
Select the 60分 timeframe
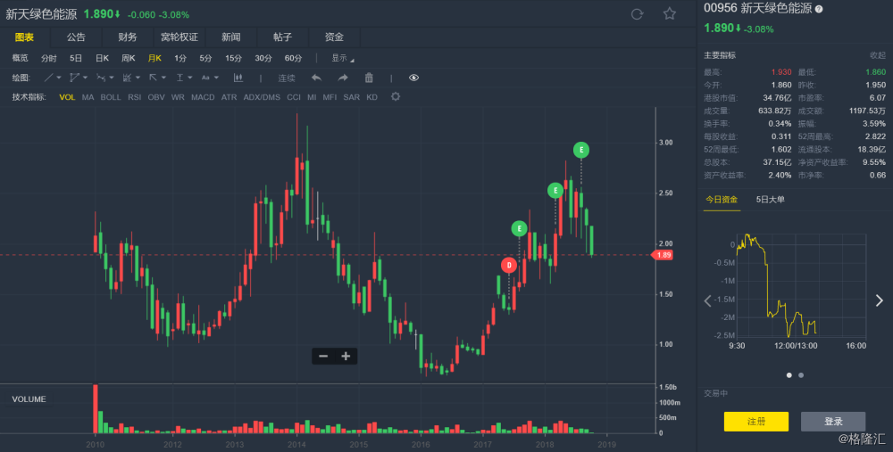tap(293, 58)
